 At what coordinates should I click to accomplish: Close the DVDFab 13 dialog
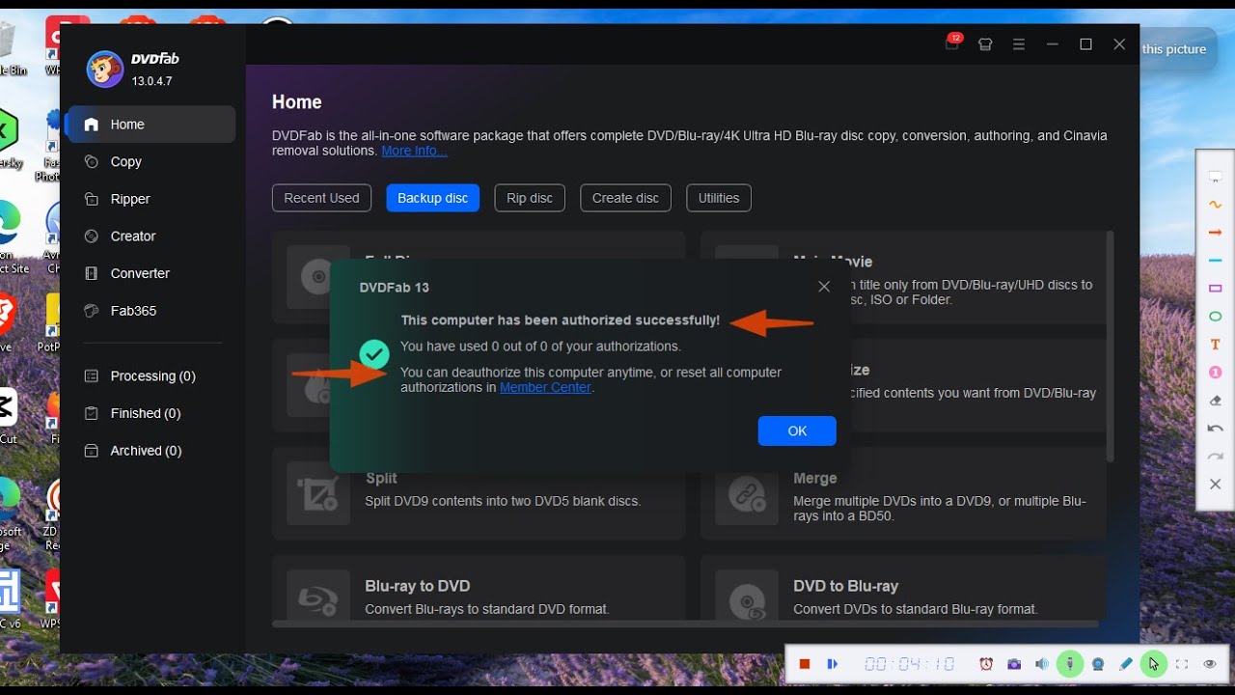tap(824, 287)
